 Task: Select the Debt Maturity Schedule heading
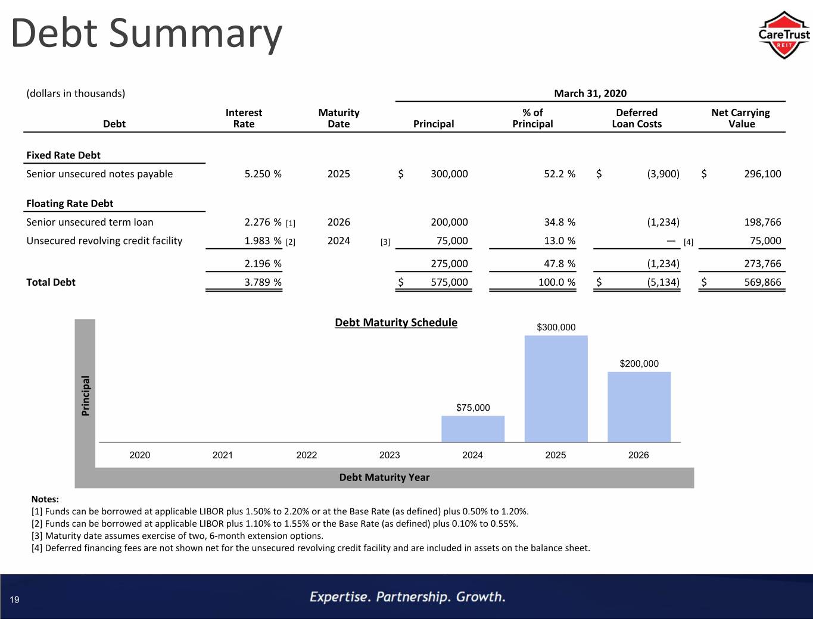click(x=396, y=323)
